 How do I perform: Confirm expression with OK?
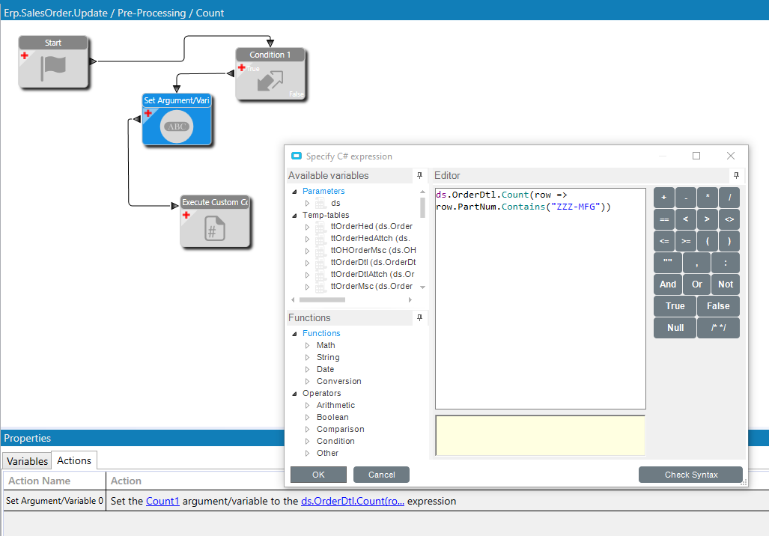click(318, 475)
